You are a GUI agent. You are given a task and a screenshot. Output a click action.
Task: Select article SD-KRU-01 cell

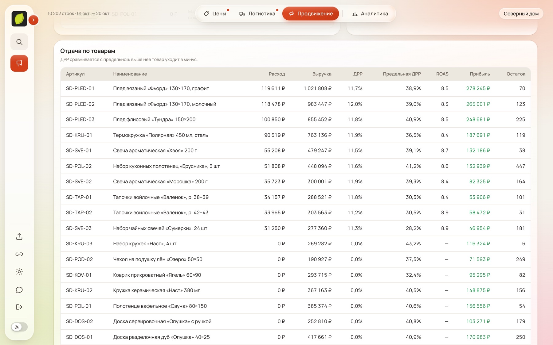tap(79, 135)
